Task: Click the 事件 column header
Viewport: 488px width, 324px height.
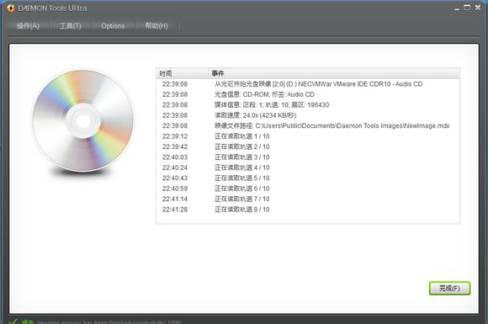Action: tap(334, 73)
